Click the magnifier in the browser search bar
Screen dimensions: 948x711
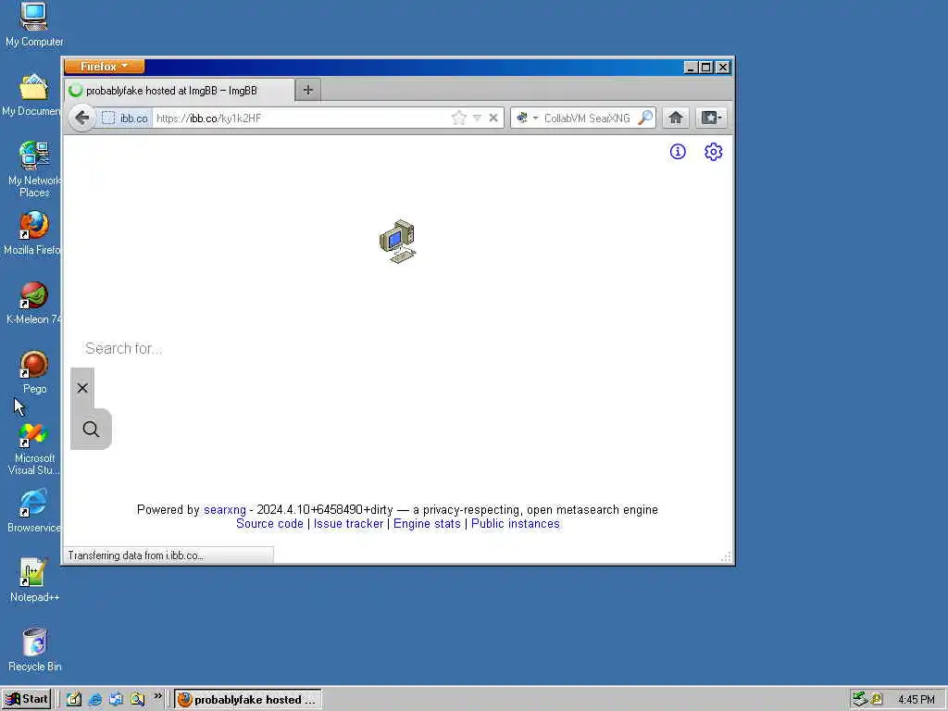(x=645, y=118)
